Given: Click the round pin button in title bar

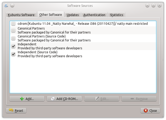Looking at the screenshot, I should click(x=12, y=6).
